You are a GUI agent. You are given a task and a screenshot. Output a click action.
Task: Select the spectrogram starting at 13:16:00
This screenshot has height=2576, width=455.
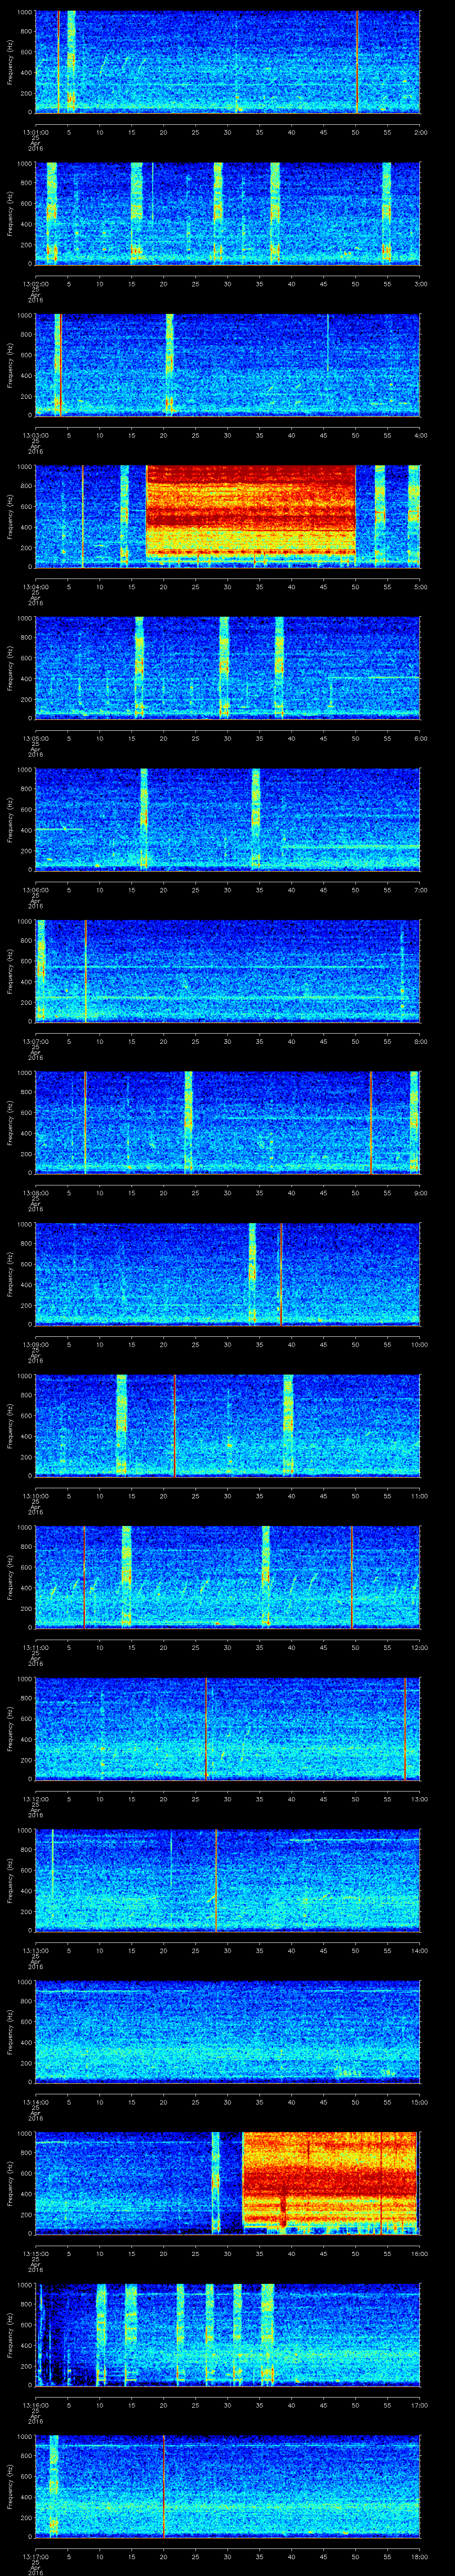pos(227,2335)
